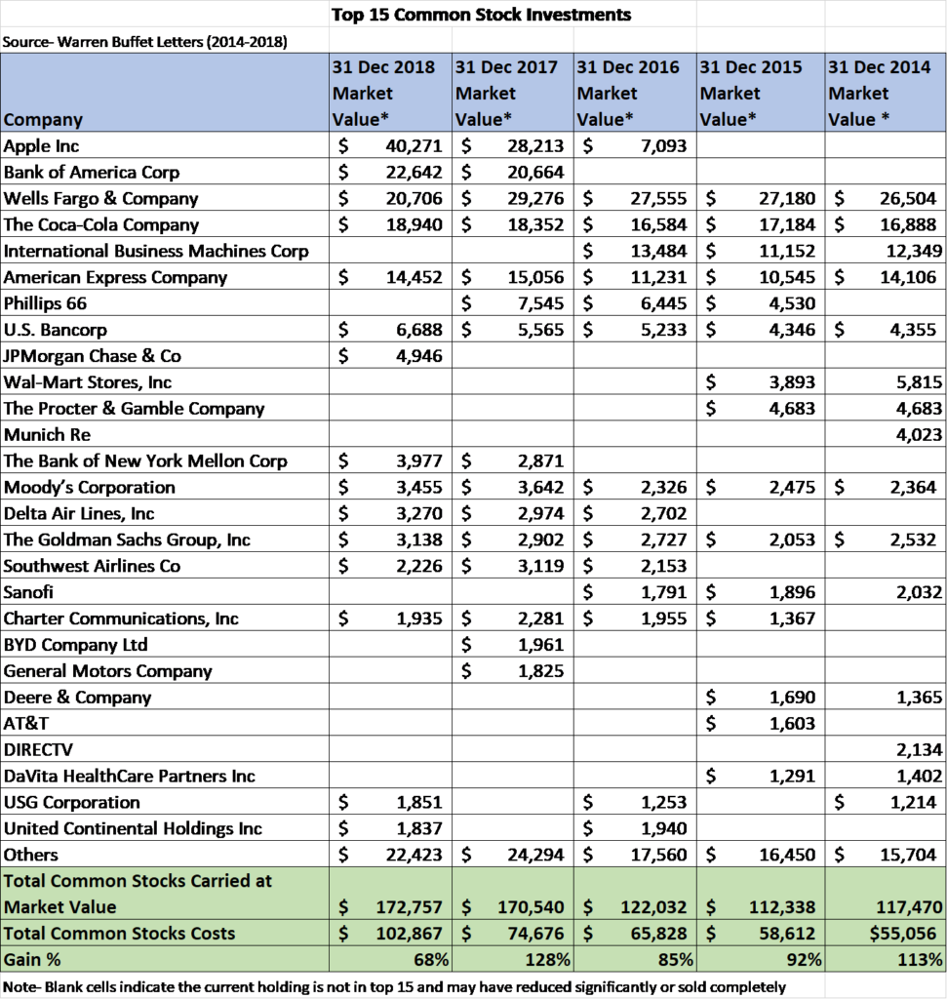Select the 68% gain cell

pos(429,959)
